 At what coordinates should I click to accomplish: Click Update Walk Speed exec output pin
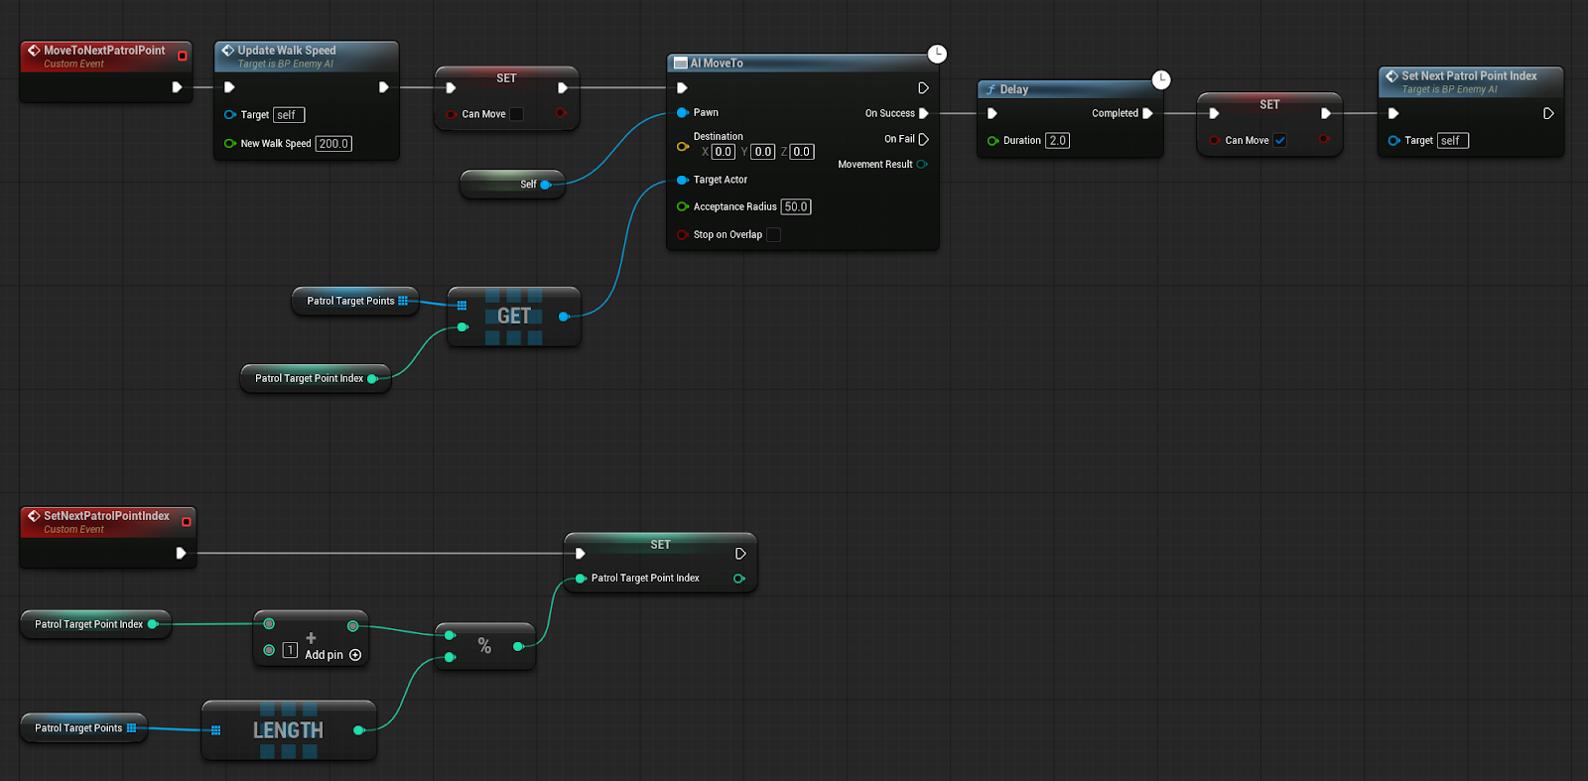[x=383, y=87]
